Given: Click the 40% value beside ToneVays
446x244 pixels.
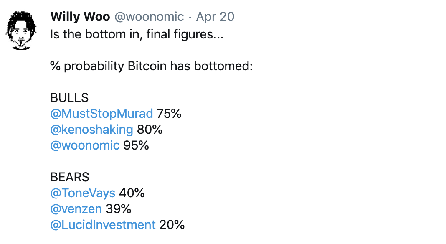Looking at the screenshot, I should point(132,193).
